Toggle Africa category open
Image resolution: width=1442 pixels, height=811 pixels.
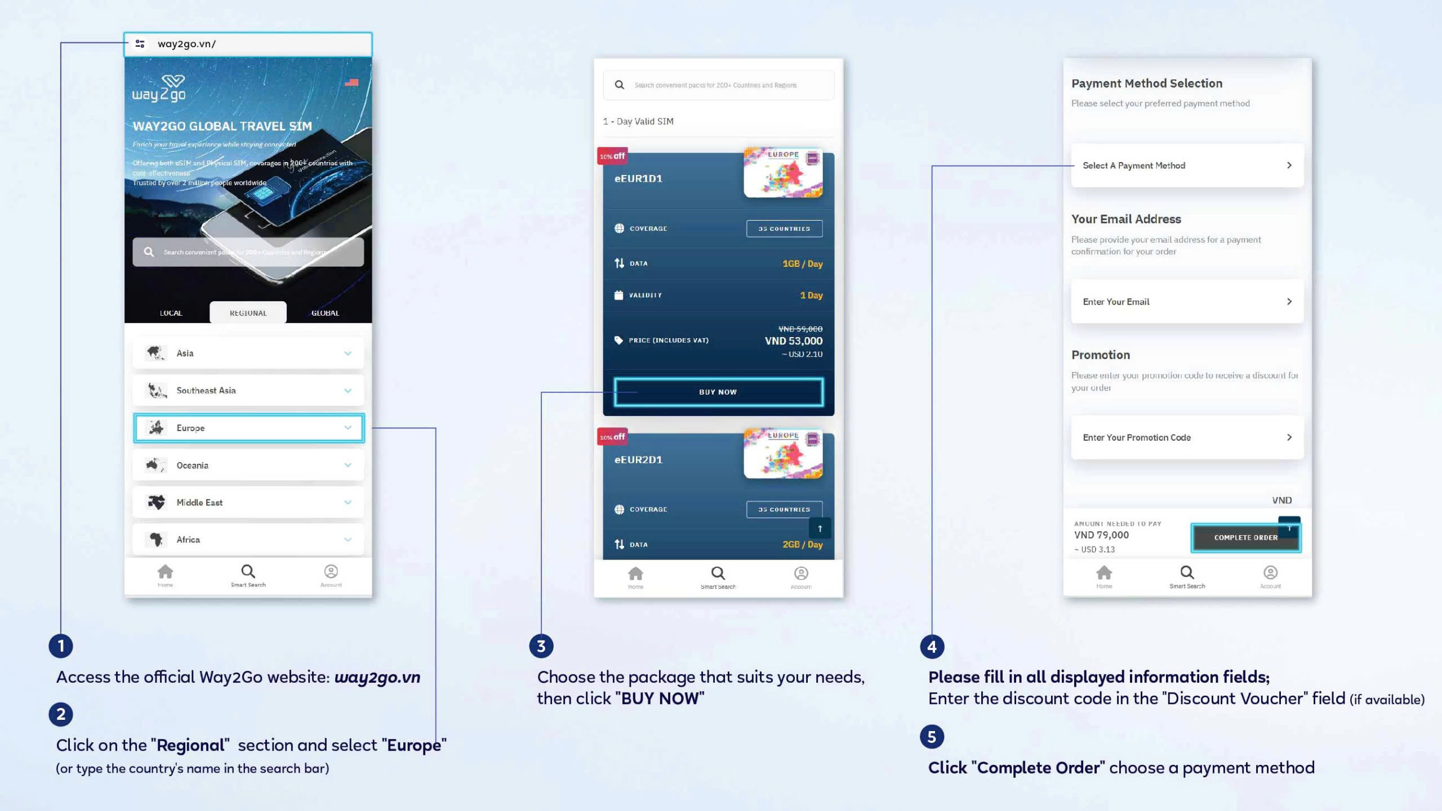348,539
